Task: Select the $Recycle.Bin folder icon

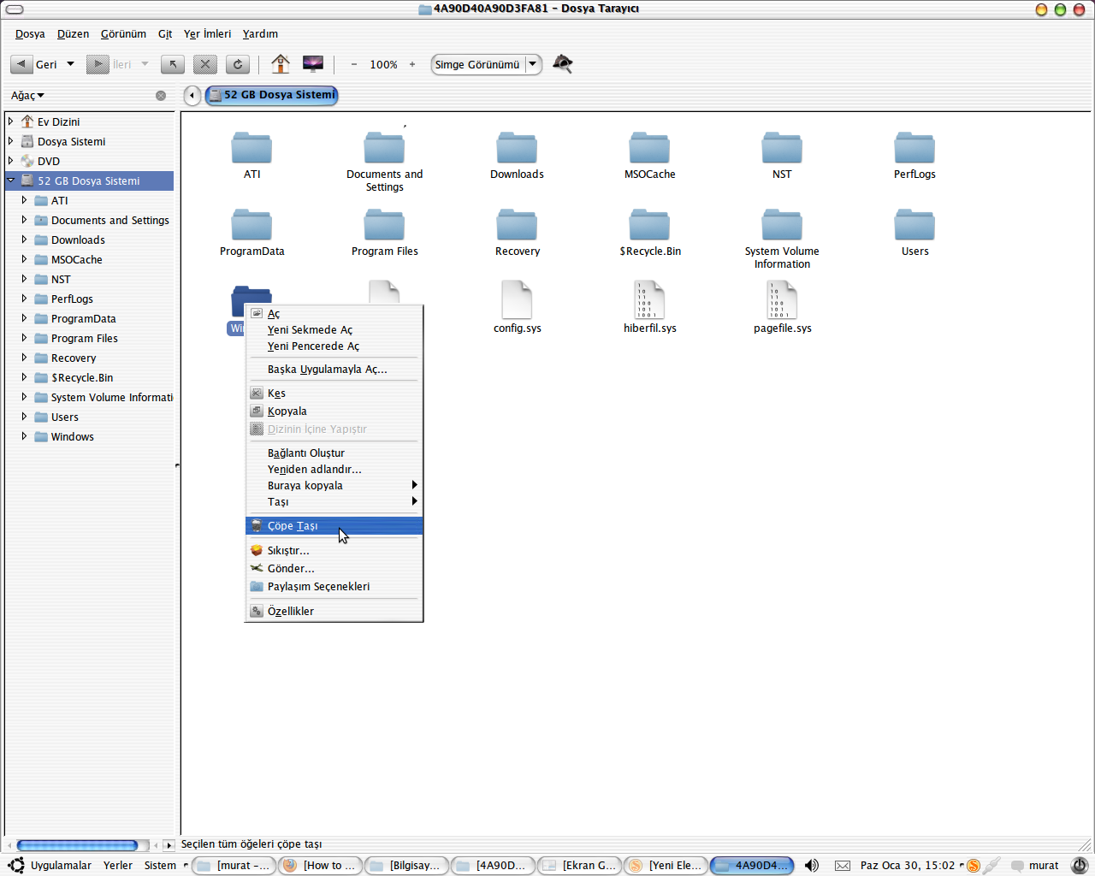Action: 649,225
